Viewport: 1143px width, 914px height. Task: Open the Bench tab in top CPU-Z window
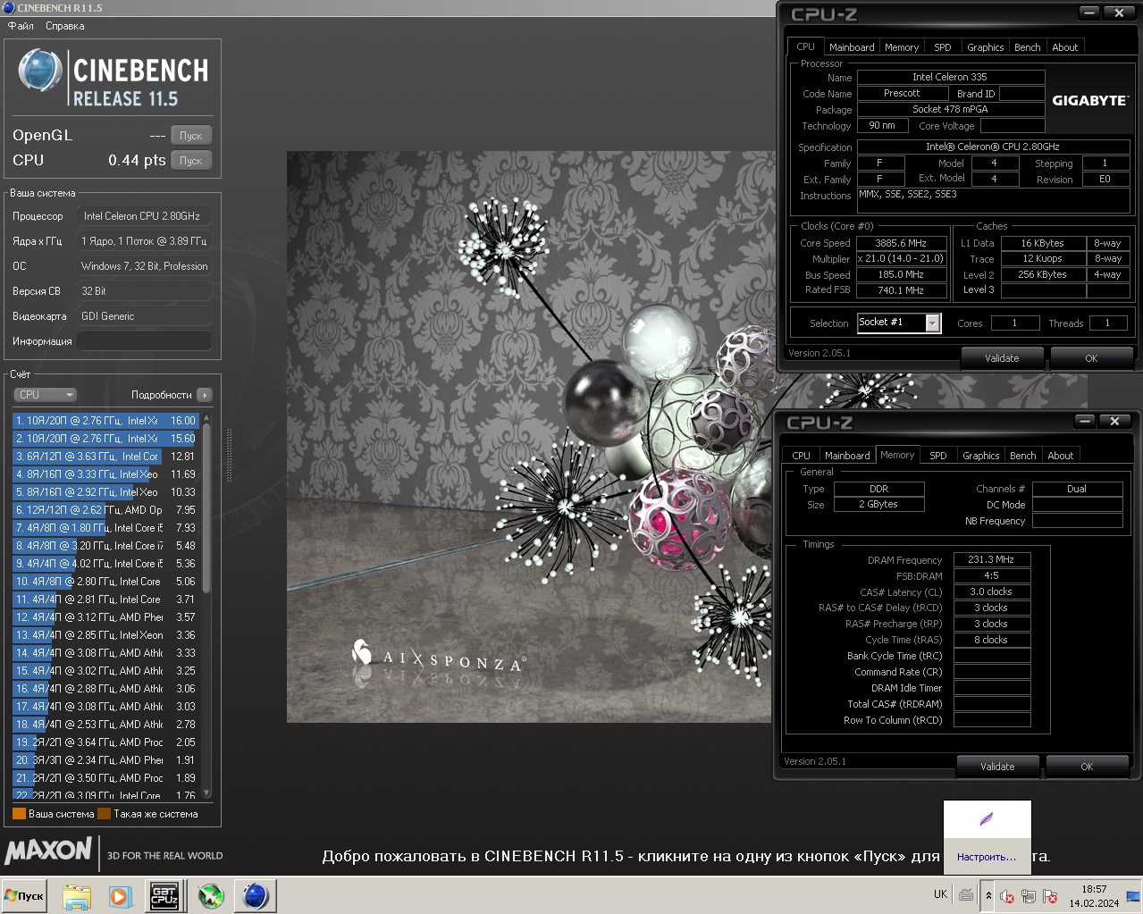pos(1028,47)
